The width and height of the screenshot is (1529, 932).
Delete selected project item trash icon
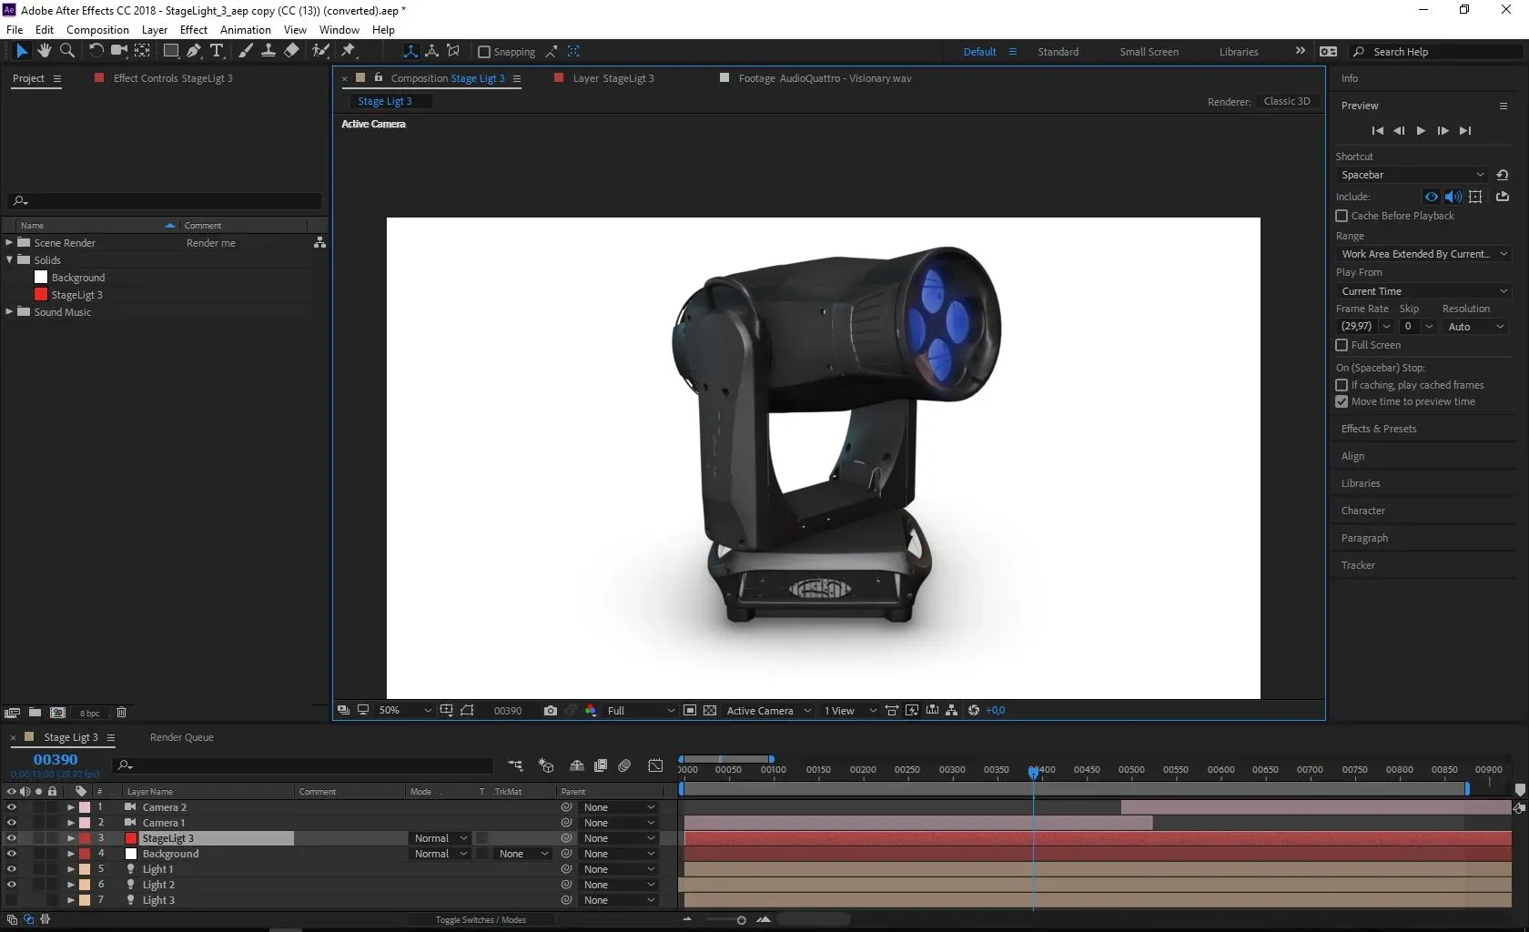point(121,713)
